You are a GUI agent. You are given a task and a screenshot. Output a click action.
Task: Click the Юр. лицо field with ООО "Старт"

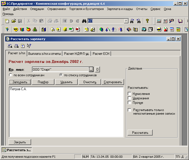pyautogui.click(x=61, y=70)
